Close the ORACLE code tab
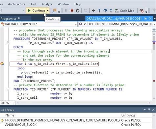Screen dimensions: 156x129 [x=150, y=18]
